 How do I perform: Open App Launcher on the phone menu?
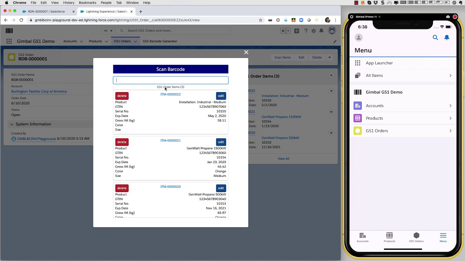tap(403, 63)
